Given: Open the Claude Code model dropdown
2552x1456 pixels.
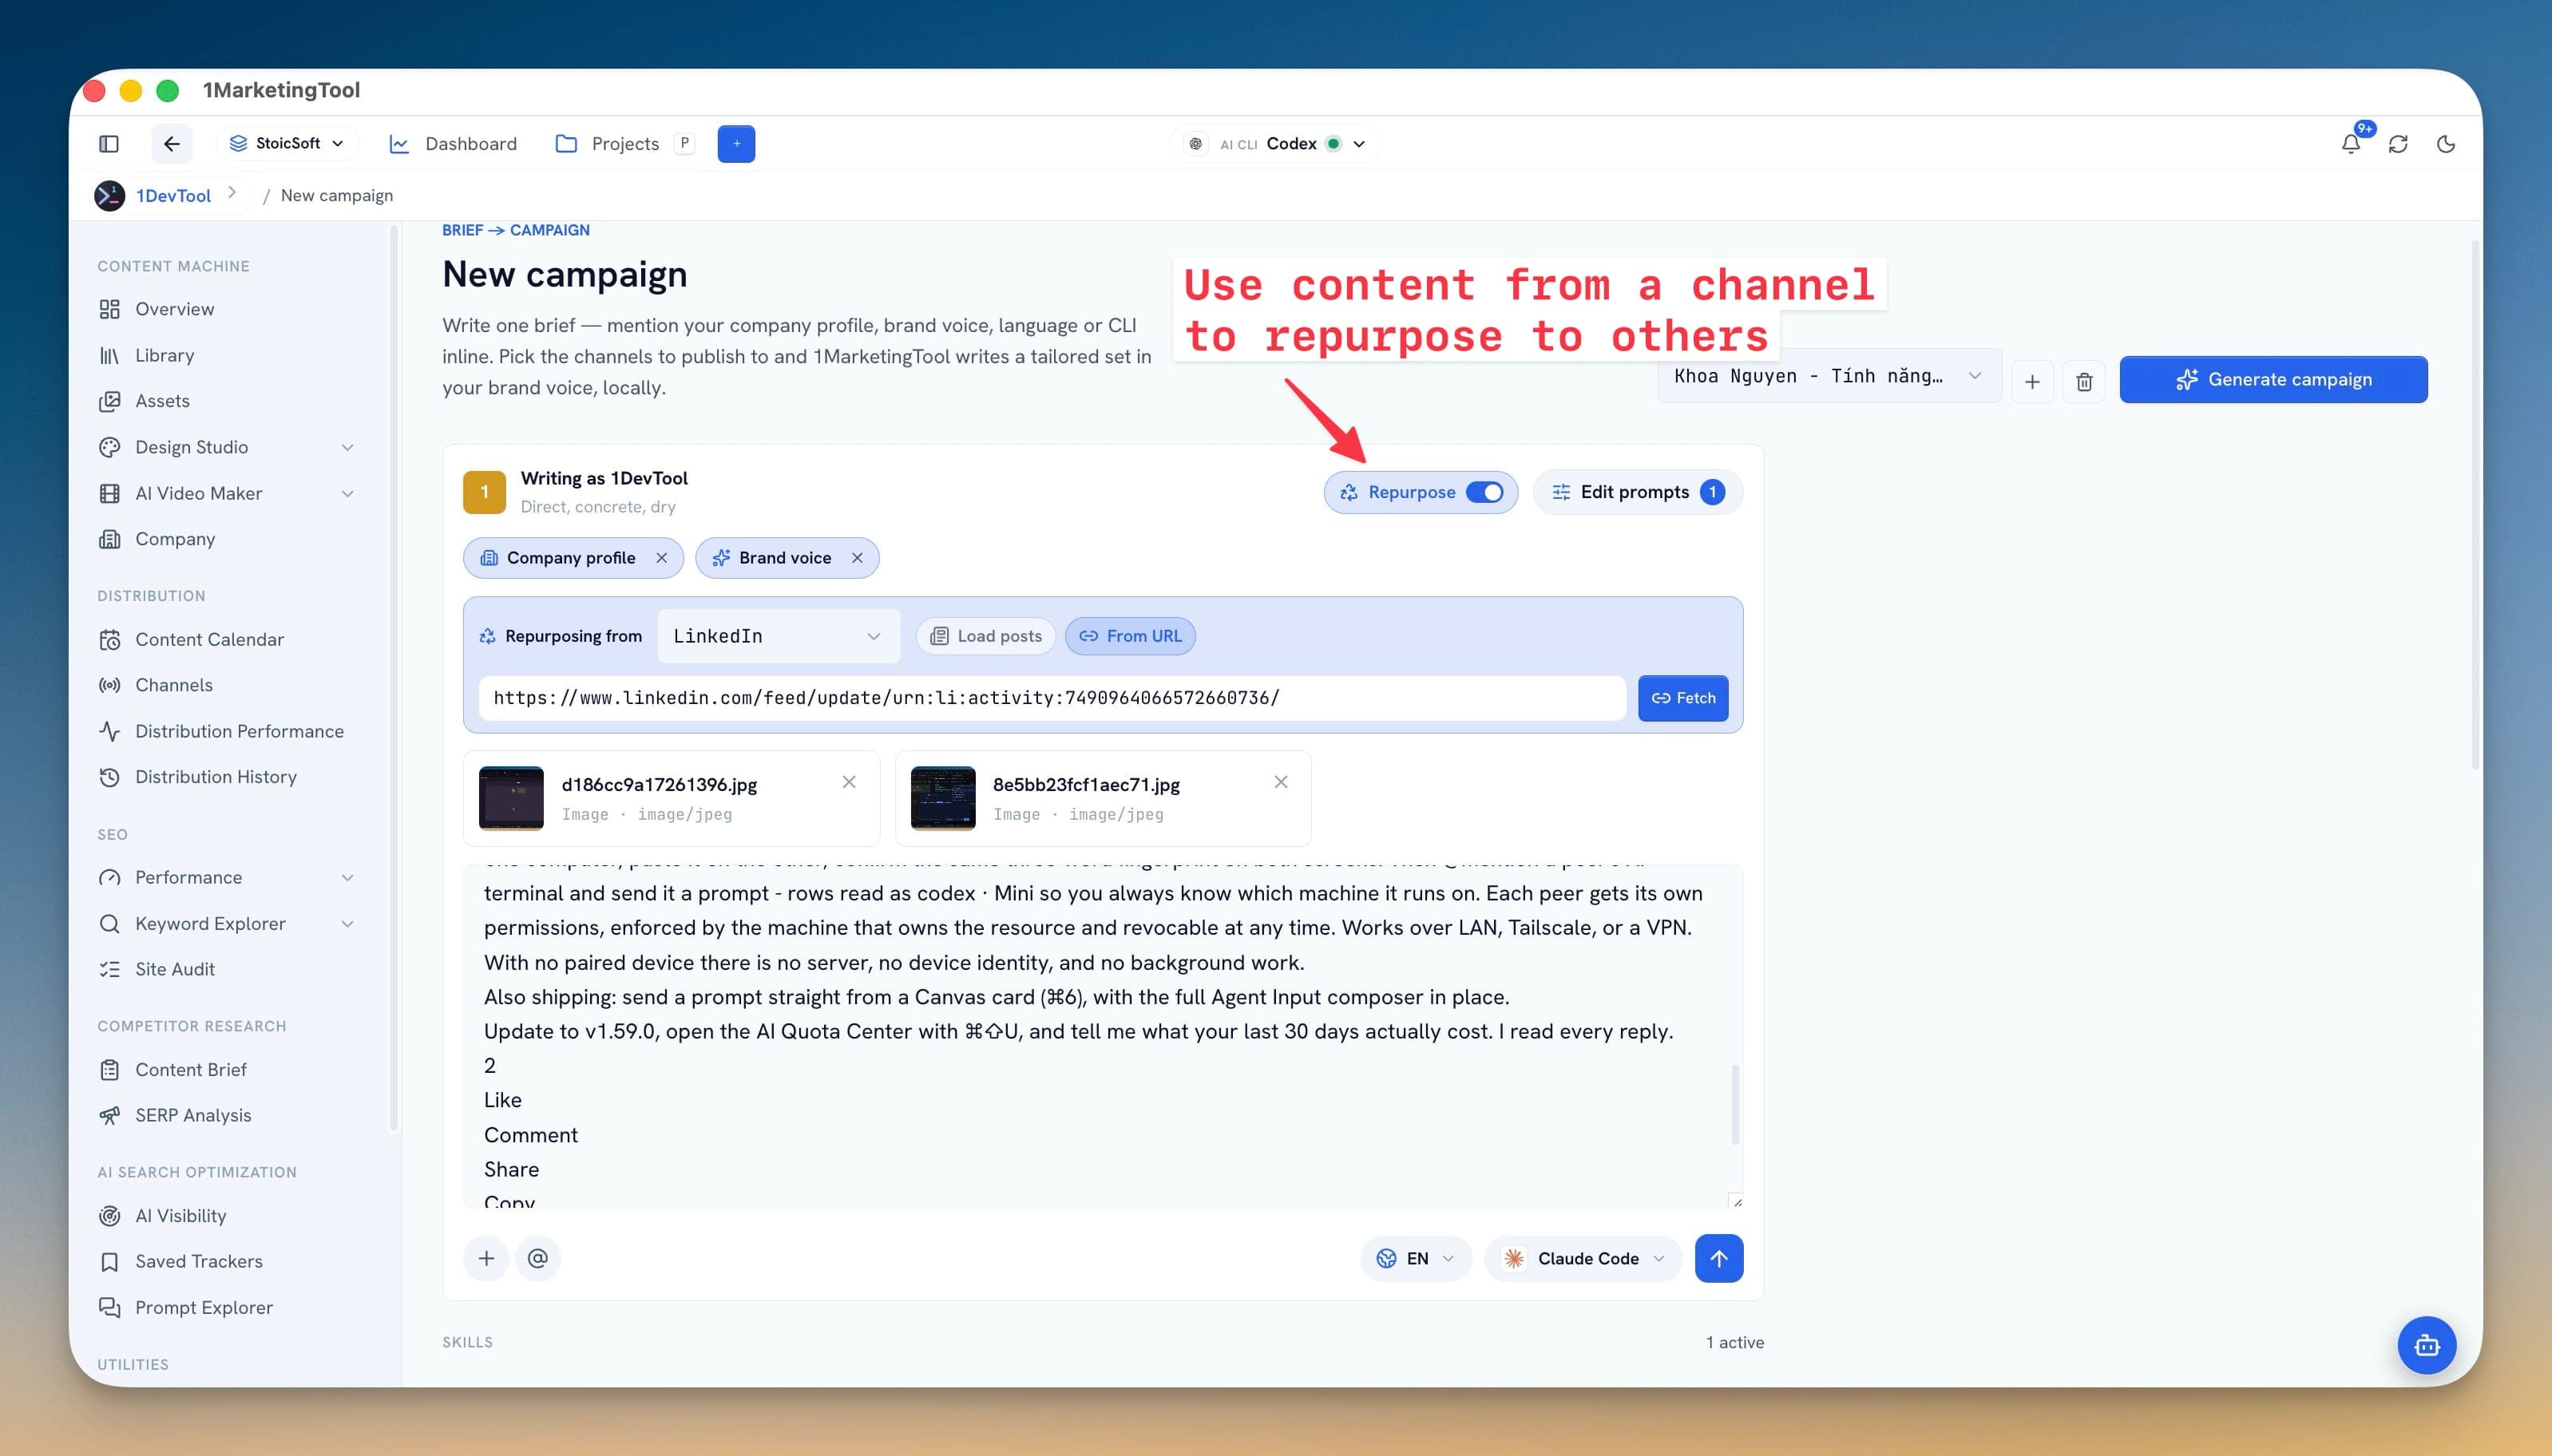Looking at the screenshot, I should (x=1584, y=1258).
